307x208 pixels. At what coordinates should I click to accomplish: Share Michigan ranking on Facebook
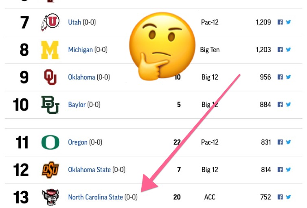(x=280, y=50)
